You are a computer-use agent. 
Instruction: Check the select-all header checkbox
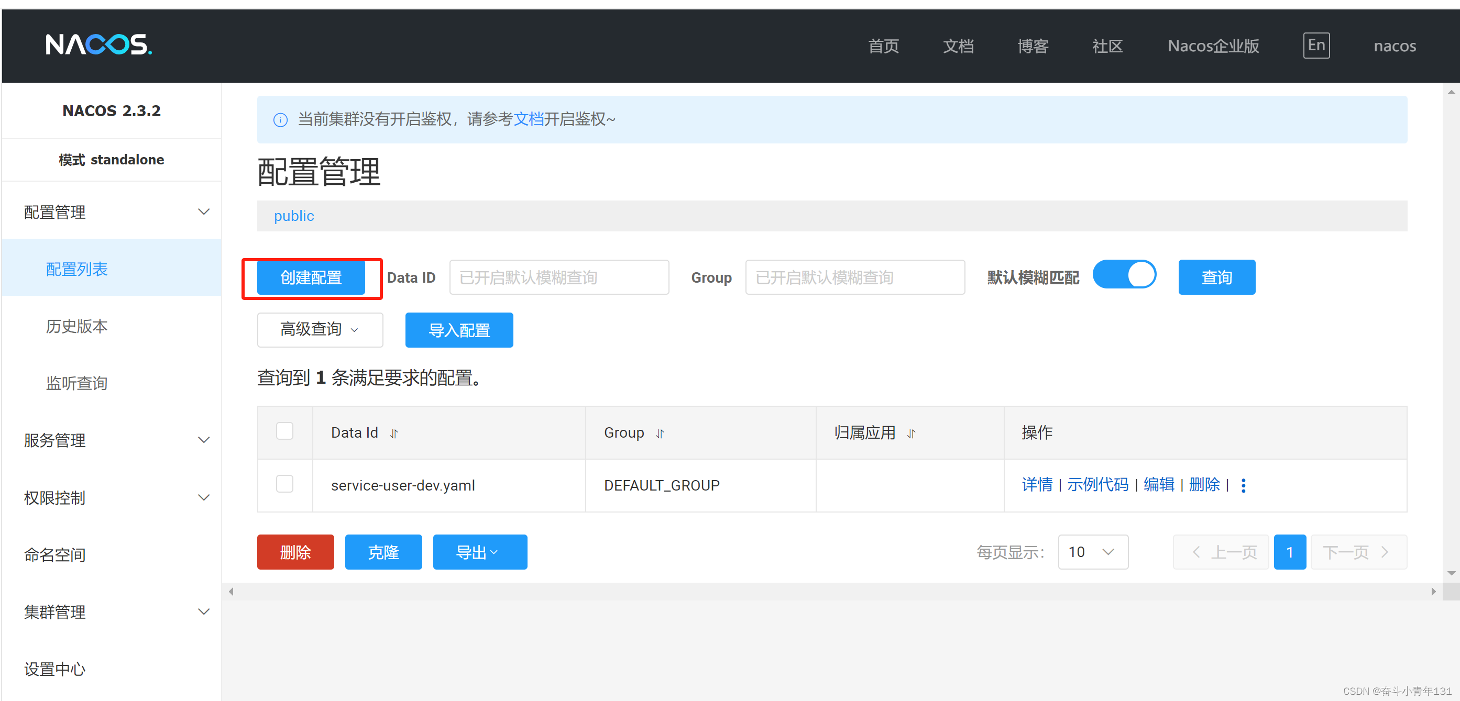point(284,431)
